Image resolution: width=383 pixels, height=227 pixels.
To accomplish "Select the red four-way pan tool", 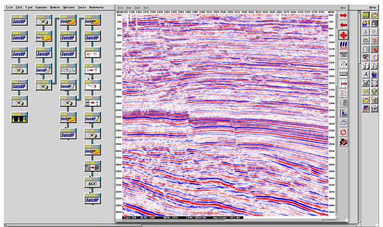I will tap(344, 35).
